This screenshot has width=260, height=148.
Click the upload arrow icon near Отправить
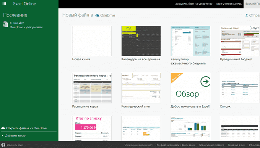coord(247,15)
